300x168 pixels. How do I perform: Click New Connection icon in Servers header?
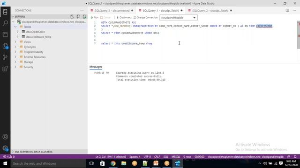coord(72,17)
